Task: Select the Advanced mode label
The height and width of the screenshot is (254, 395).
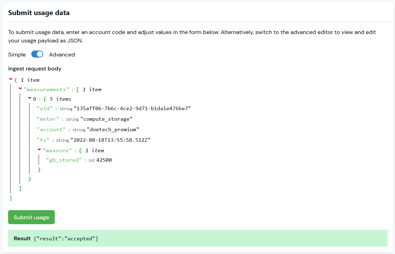Action: point(62,55)
